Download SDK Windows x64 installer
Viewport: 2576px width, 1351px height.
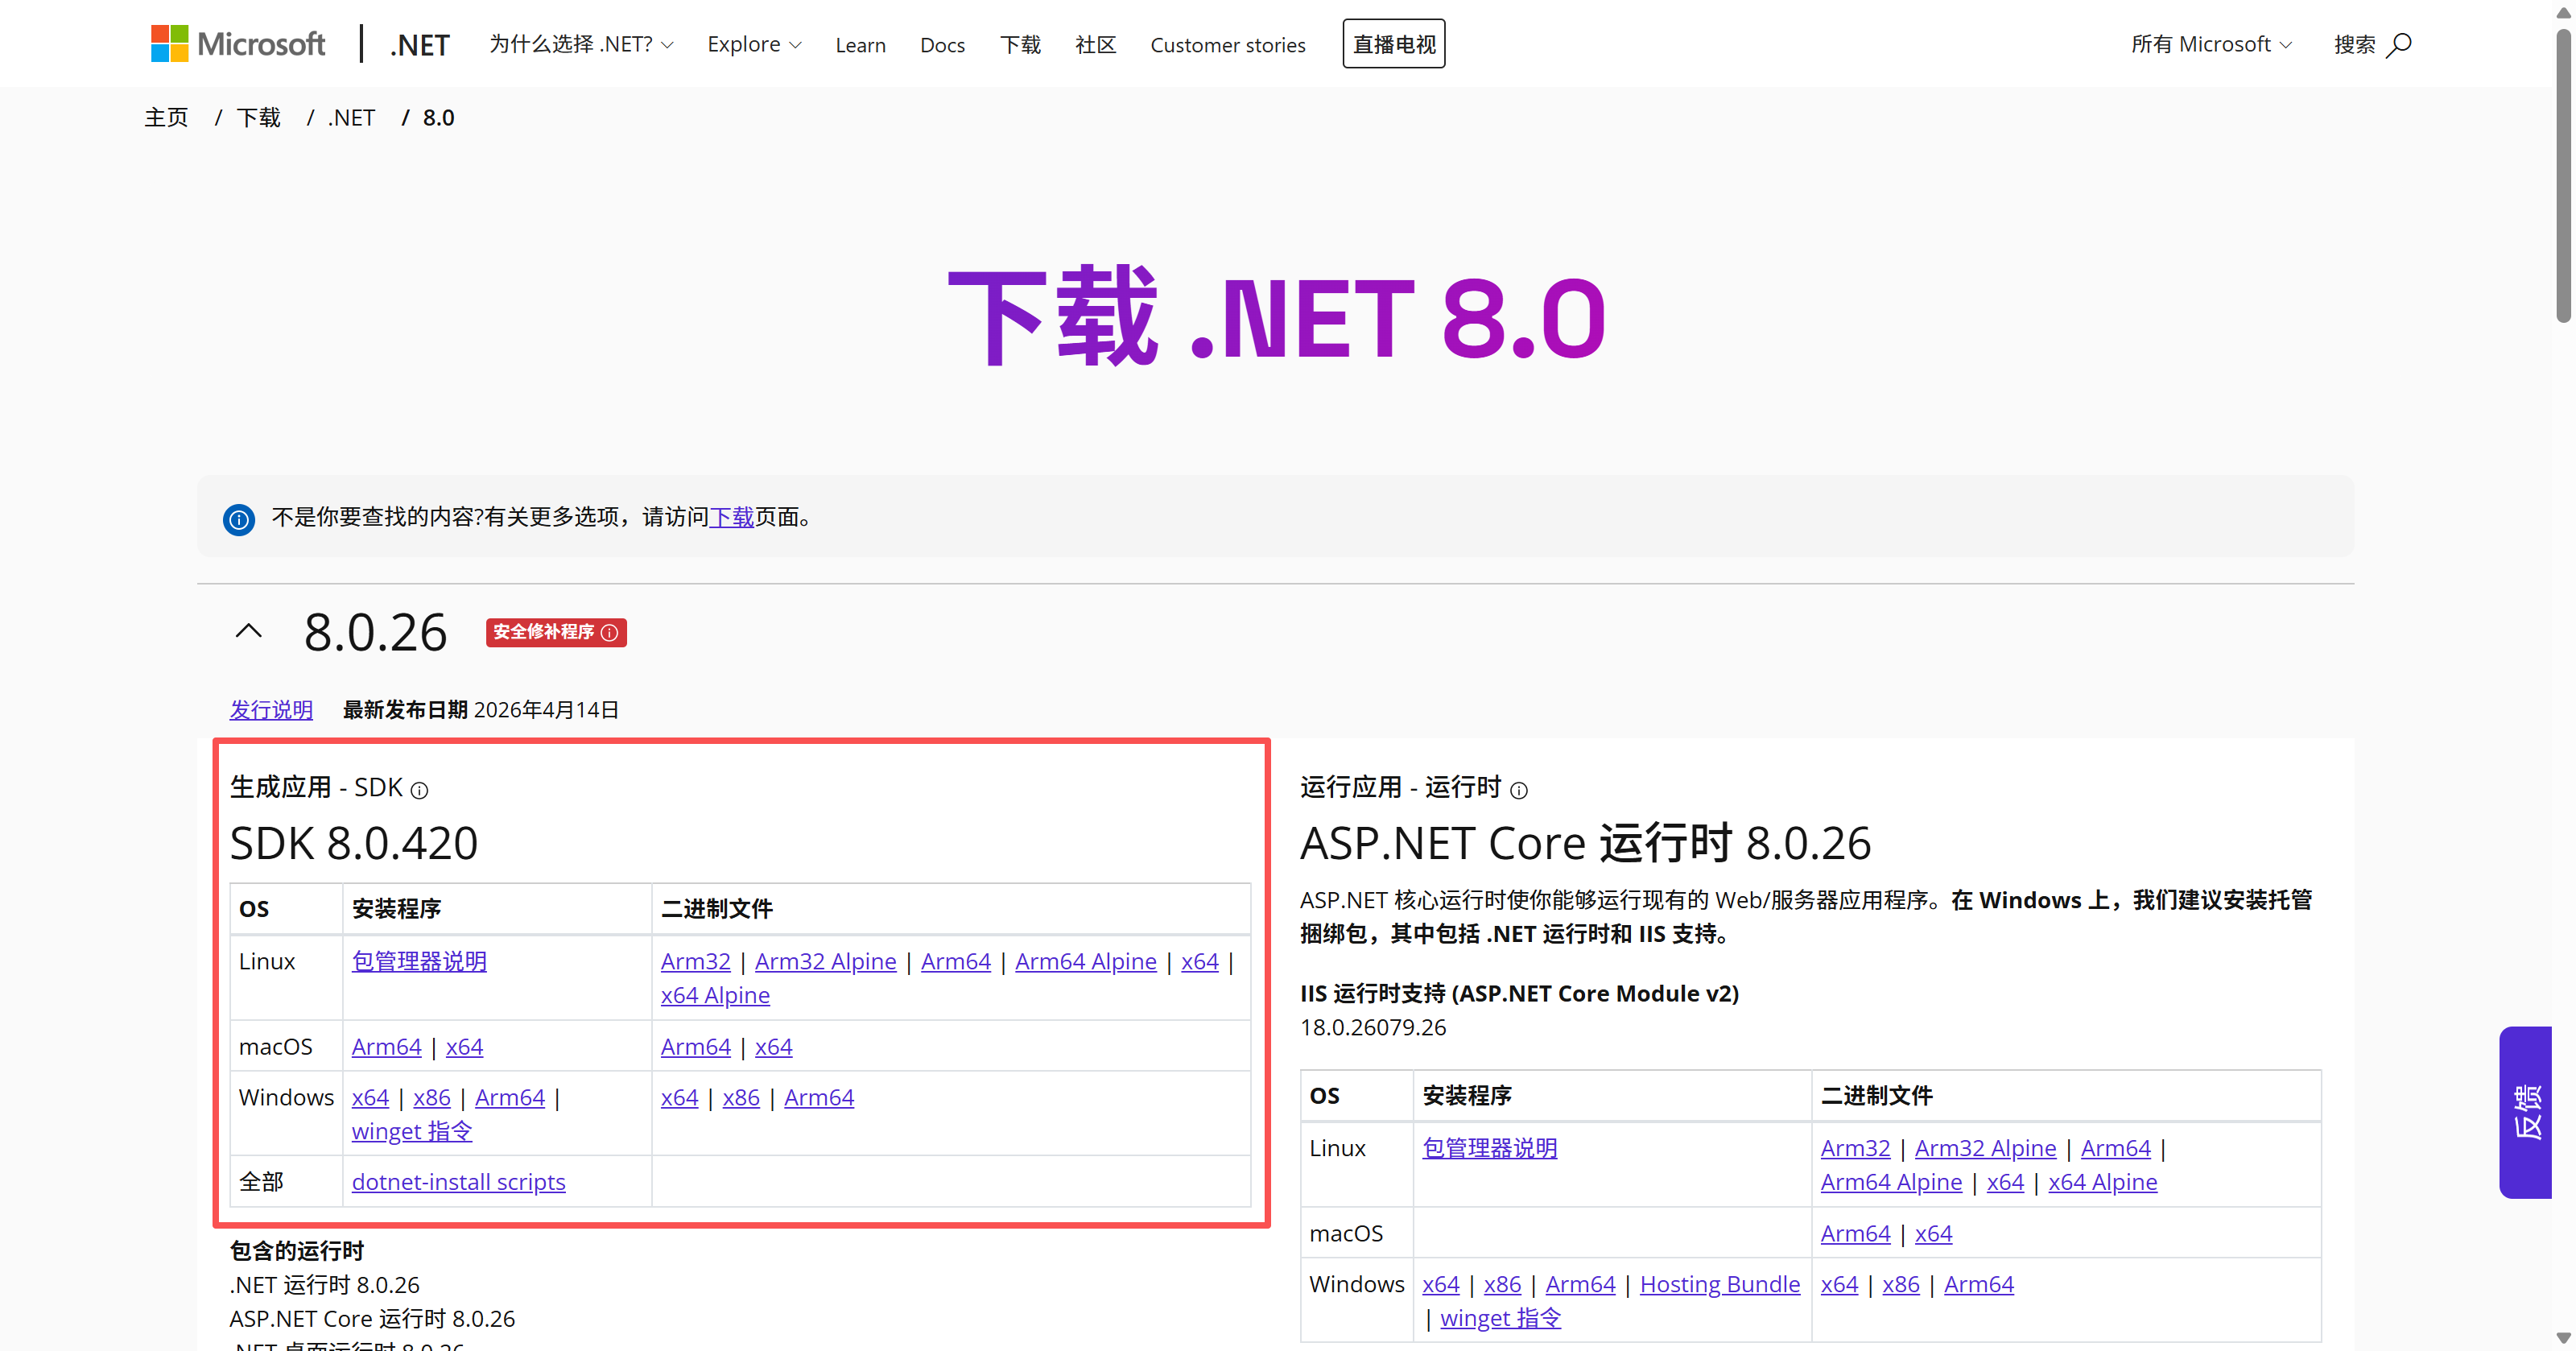pyautogui.click(x=370, y=1097)
